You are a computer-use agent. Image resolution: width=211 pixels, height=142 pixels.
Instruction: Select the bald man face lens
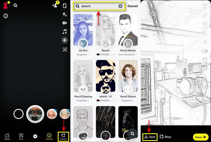[52, 114]
